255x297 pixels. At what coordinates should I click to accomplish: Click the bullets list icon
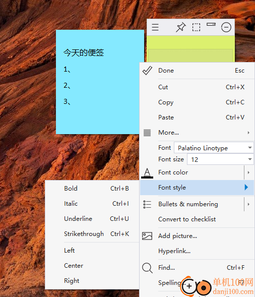coord(147,204)
